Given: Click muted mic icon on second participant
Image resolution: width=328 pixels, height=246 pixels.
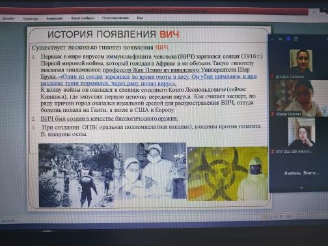Looking at the screenshot, I should [x=273, y=114].
